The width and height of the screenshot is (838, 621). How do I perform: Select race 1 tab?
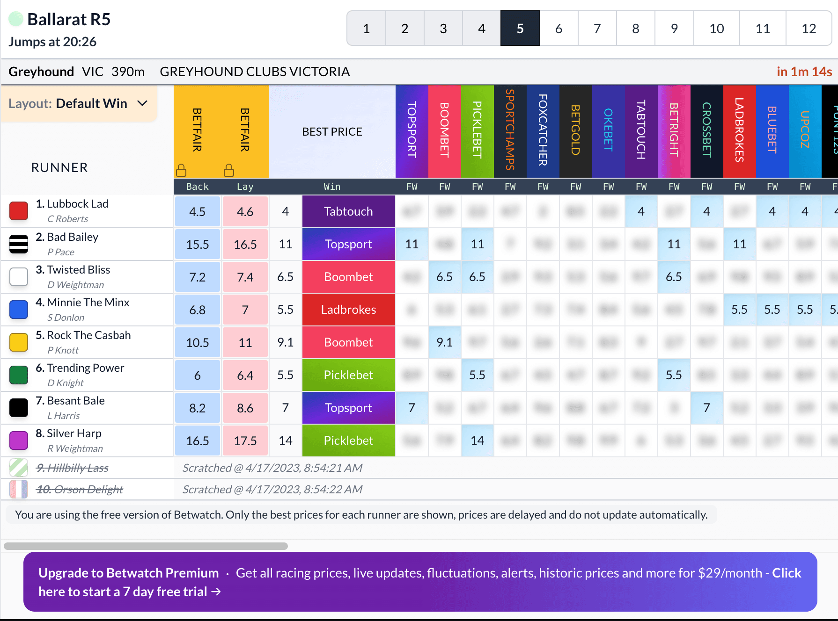[366, 28]
